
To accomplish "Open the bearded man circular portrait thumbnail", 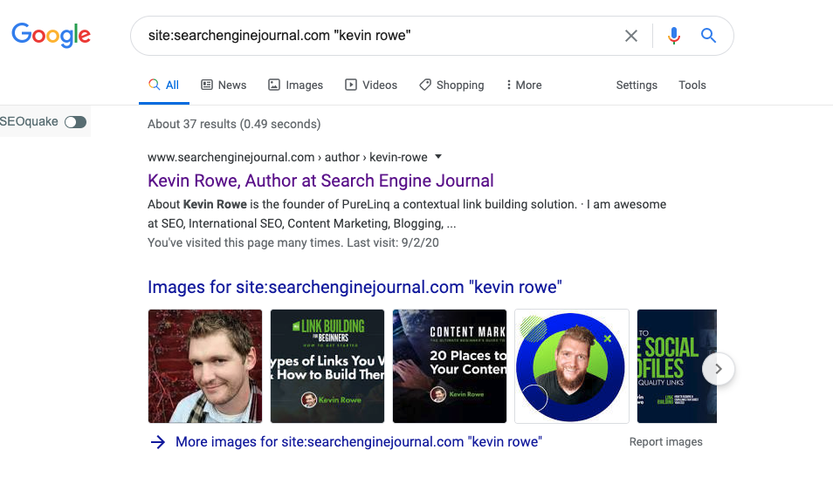I will [572, 366].
